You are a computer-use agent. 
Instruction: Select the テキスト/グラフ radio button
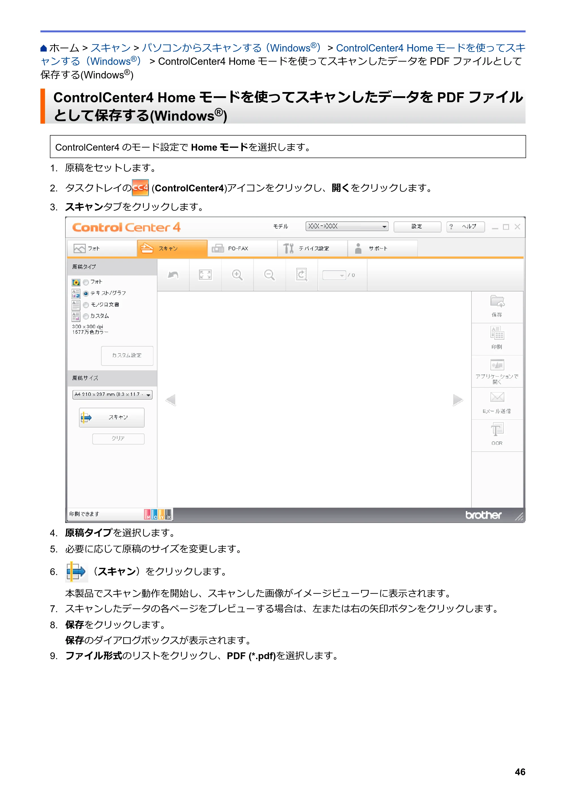86,293
